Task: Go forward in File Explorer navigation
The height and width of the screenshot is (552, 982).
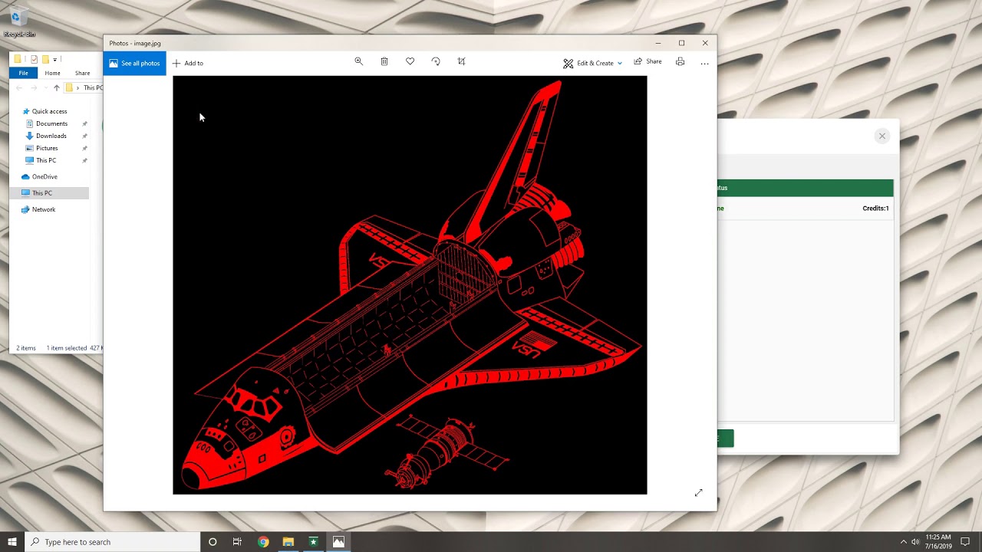Action: point(34,88)
